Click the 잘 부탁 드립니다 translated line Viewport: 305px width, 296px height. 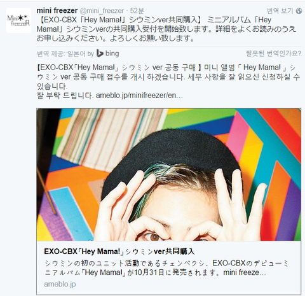click(x=65, y=95)
